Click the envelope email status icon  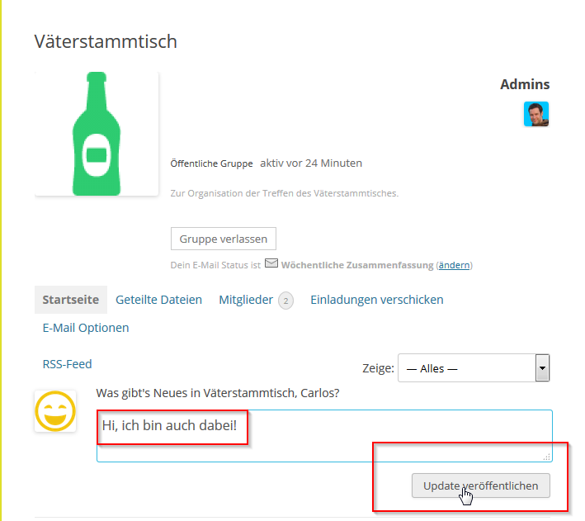tap(271, 263)
